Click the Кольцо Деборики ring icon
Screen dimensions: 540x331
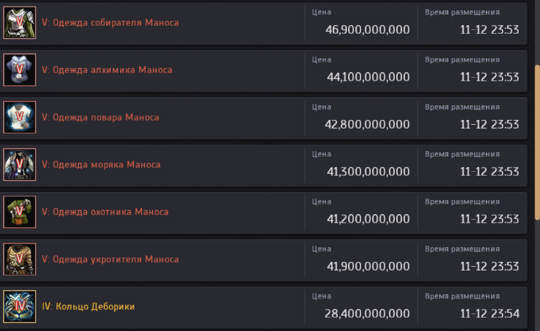click(x=20, y=307)
